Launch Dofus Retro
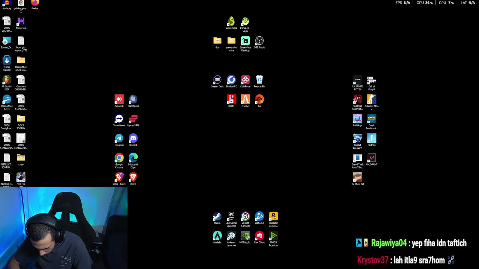479x269 pixels. pyautogui.click(x=231, y=23)
